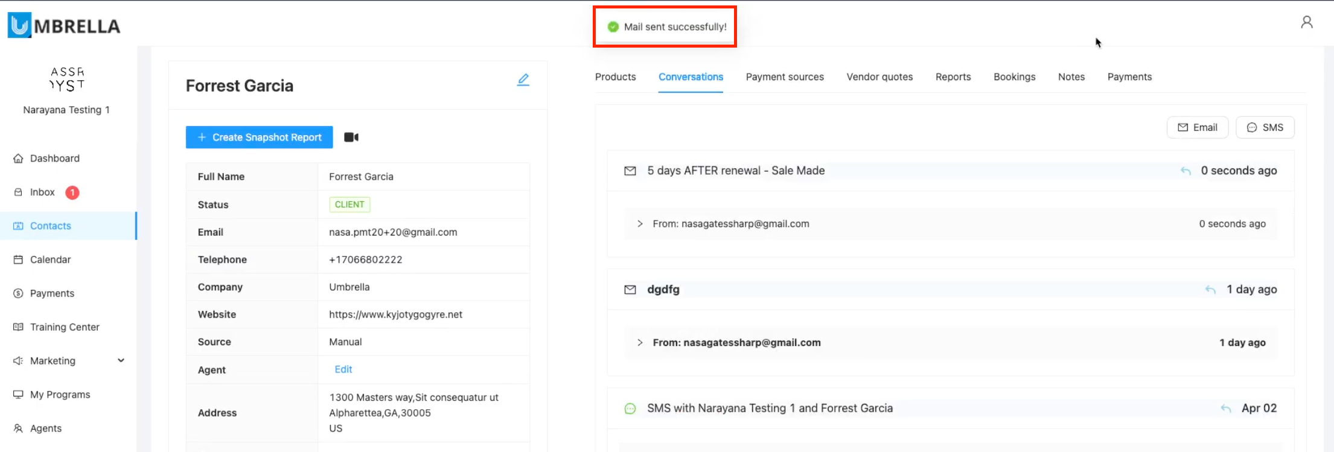Click the video camera icon
This screenshot has width=1334, height=452.
(351, 137)
